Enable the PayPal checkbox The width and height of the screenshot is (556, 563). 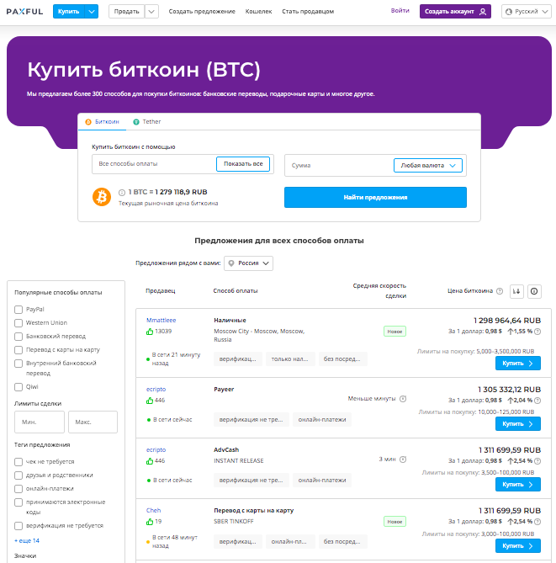pos(19,310)
